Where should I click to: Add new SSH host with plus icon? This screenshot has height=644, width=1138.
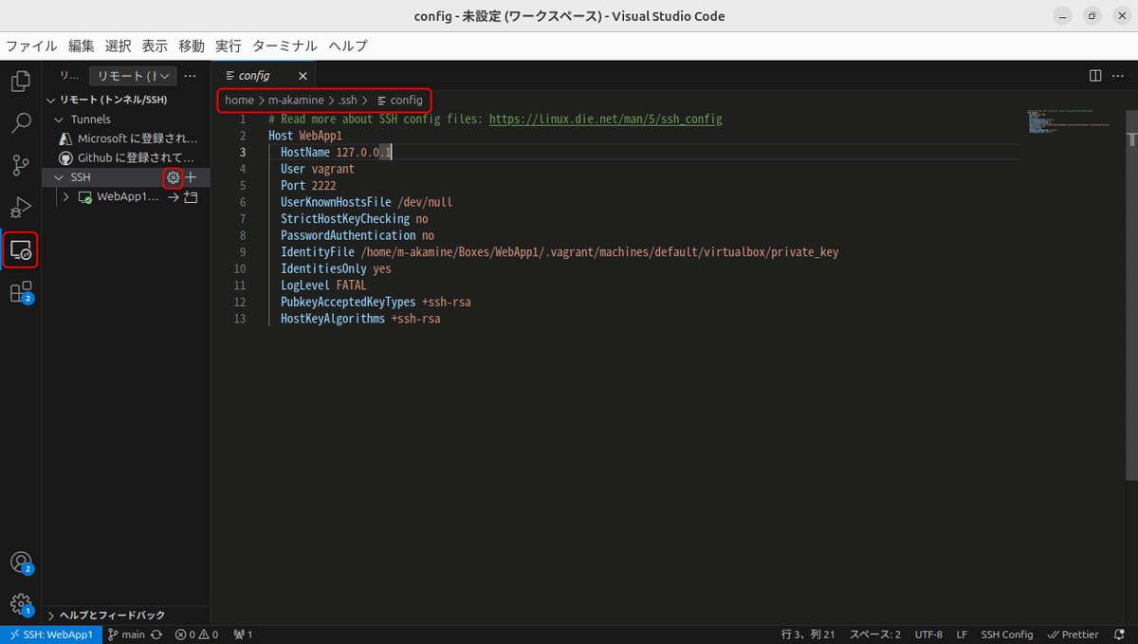click(191, 177)
